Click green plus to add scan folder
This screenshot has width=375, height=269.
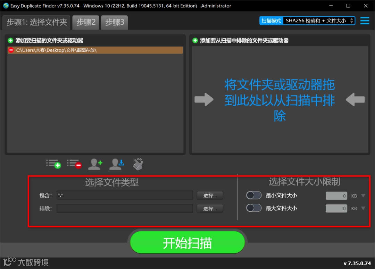(x=10, y=40)
